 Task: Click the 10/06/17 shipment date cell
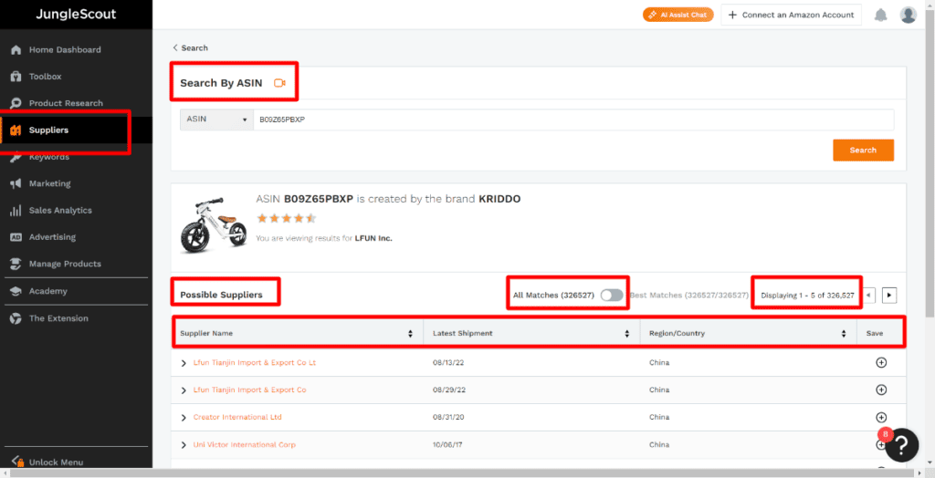pyautogui.click(x=446, y=444)
